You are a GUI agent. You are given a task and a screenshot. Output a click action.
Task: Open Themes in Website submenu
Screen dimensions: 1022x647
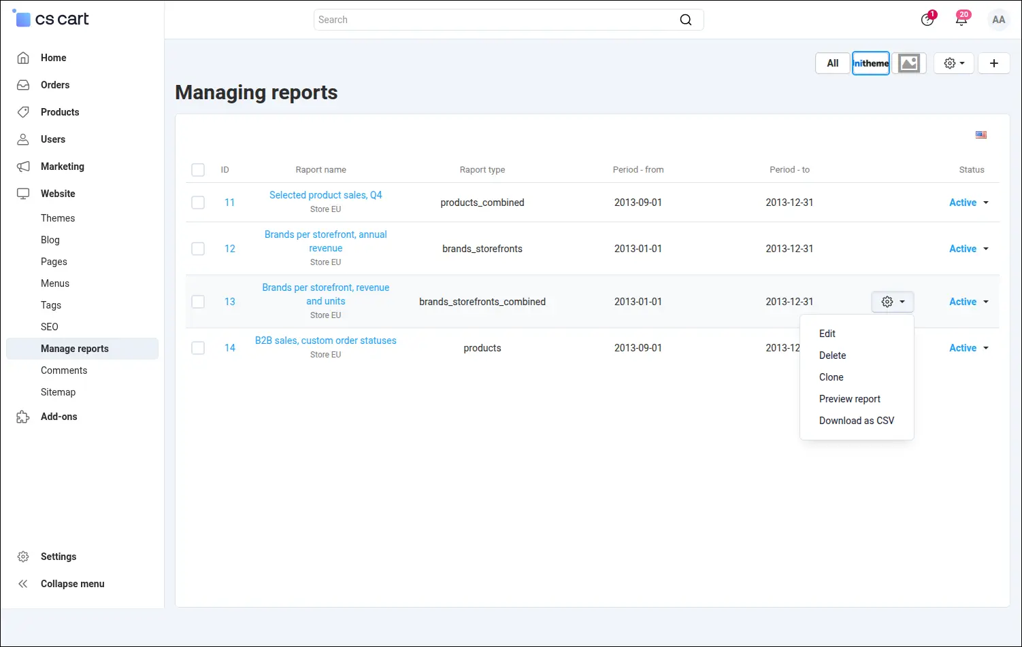pyautogui.click(x=58, y=218)
